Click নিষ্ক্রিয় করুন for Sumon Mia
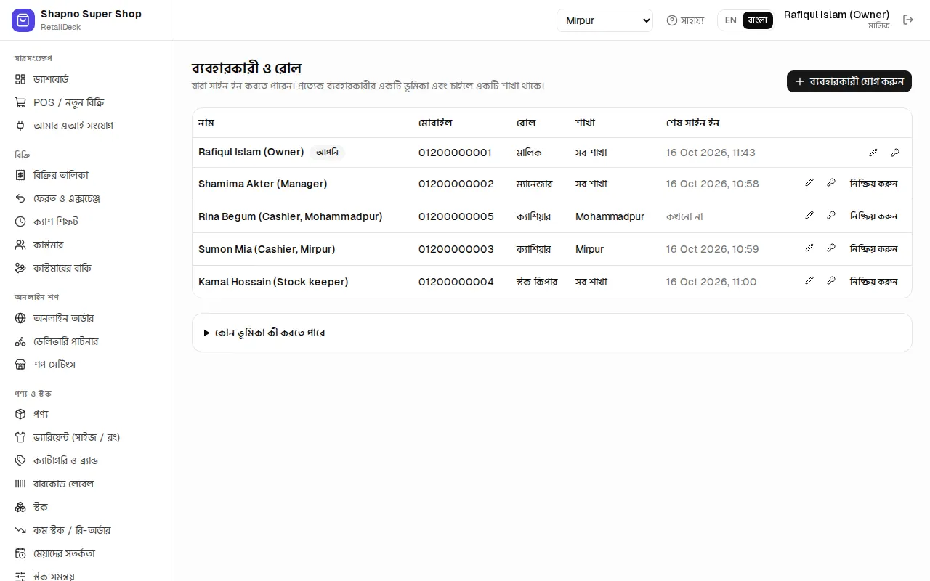Viewport: 930px width, 581px height. pos(874,248)
